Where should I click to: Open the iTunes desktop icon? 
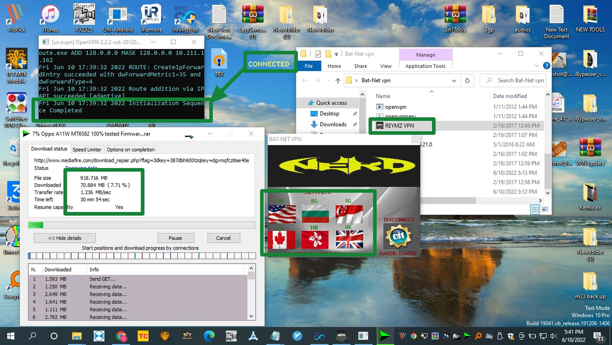click(50, 19)
